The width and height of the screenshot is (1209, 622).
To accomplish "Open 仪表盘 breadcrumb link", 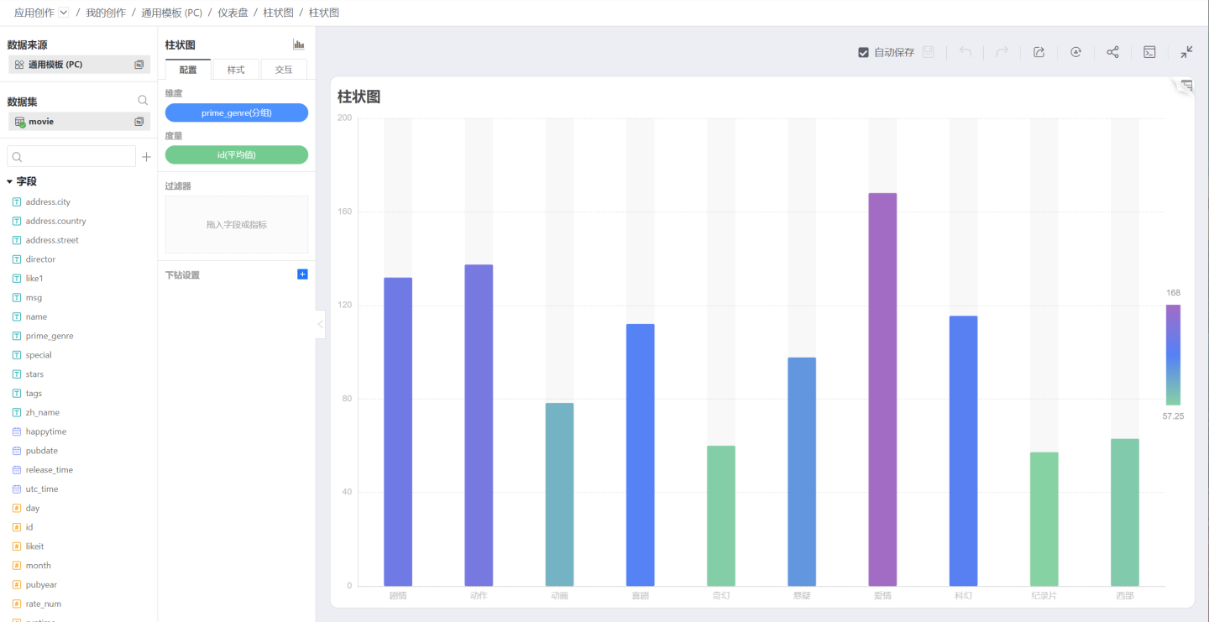I will click(x=233, y=13).
